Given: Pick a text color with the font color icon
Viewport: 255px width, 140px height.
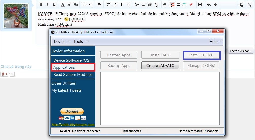Looking at the screenshot, I should pyautogui.click(x=63, y=5).
